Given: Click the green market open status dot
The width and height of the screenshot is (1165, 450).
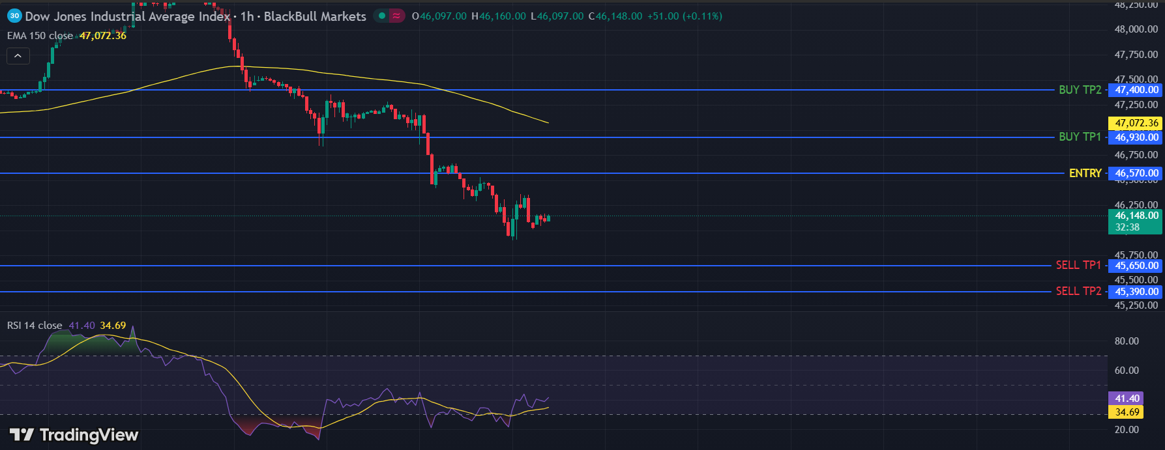Looking at the screenshot, I should tap(382, 16).
